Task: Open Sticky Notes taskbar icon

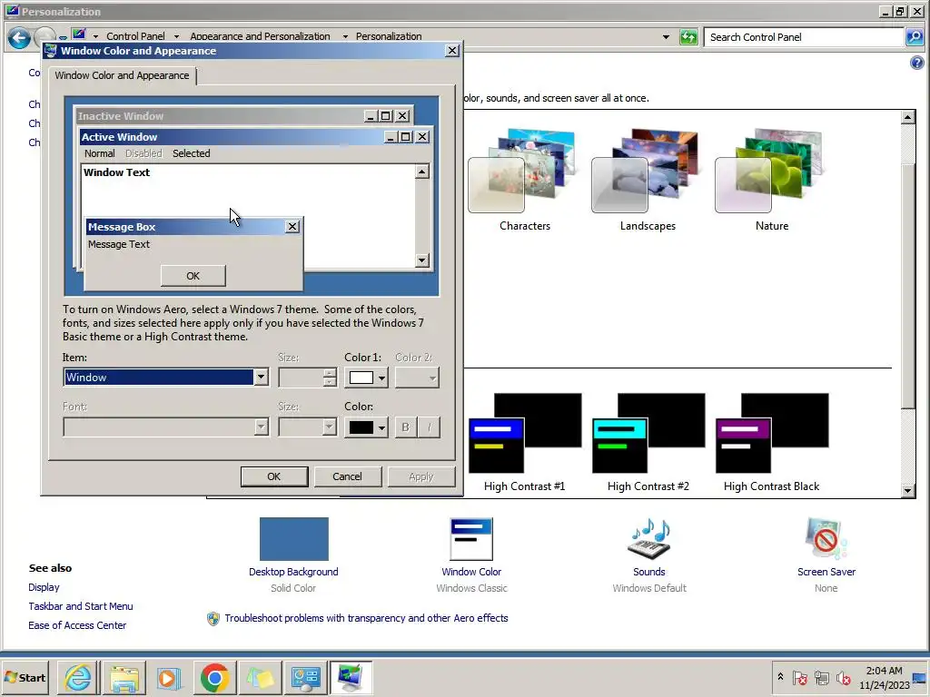Action: [261, 677]
